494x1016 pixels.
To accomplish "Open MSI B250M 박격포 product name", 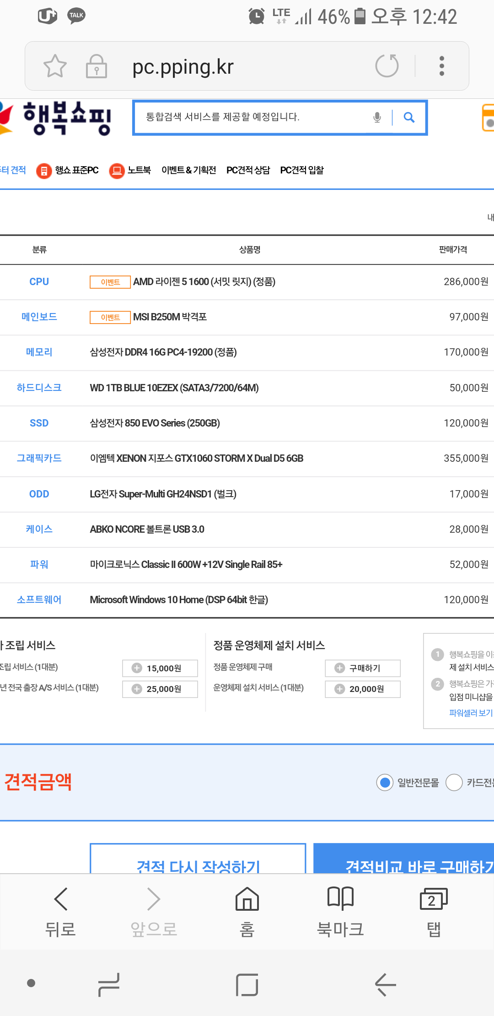I will (x=170, y=317).
